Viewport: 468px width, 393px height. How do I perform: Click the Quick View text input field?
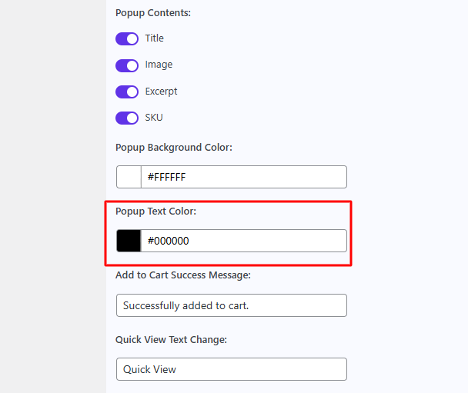coord(231,369)
